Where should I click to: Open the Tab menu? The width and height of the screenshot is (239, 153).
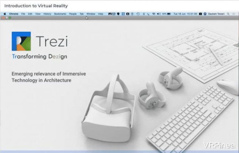[x=82, y=14]
